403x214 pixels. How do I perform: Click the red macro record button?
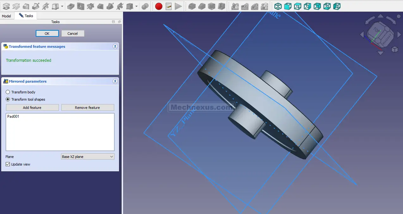159,6
